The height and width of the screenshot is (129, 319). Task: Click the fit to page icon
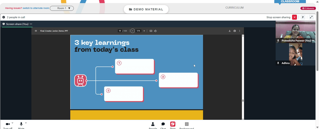[151, 31]
